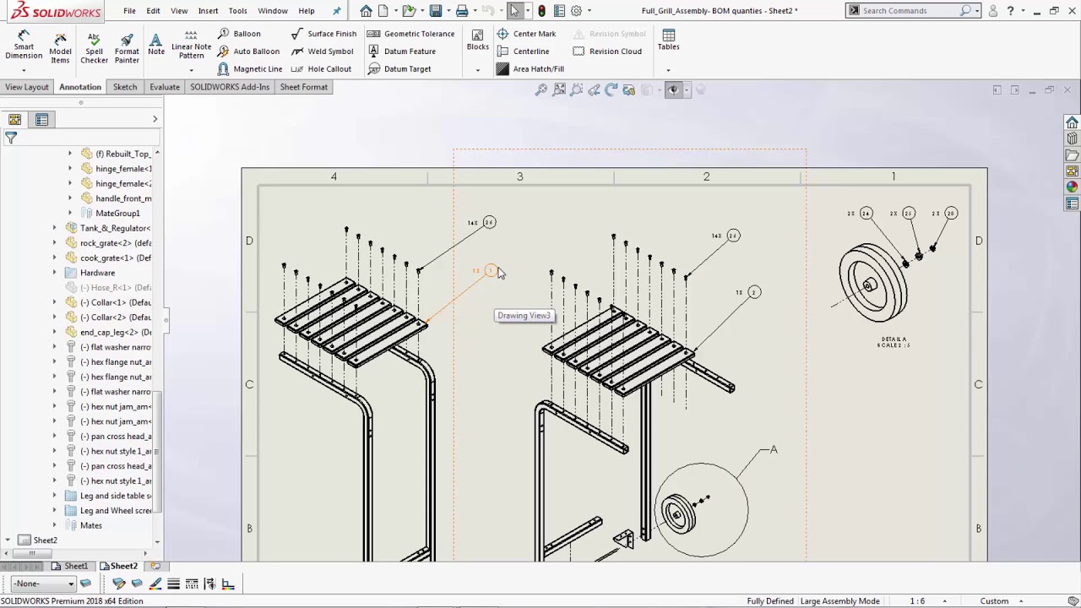Open the Blocks tool
The height and width of the screenshot is (608, 1081).
pyautogui.click(x=477, y=40)
